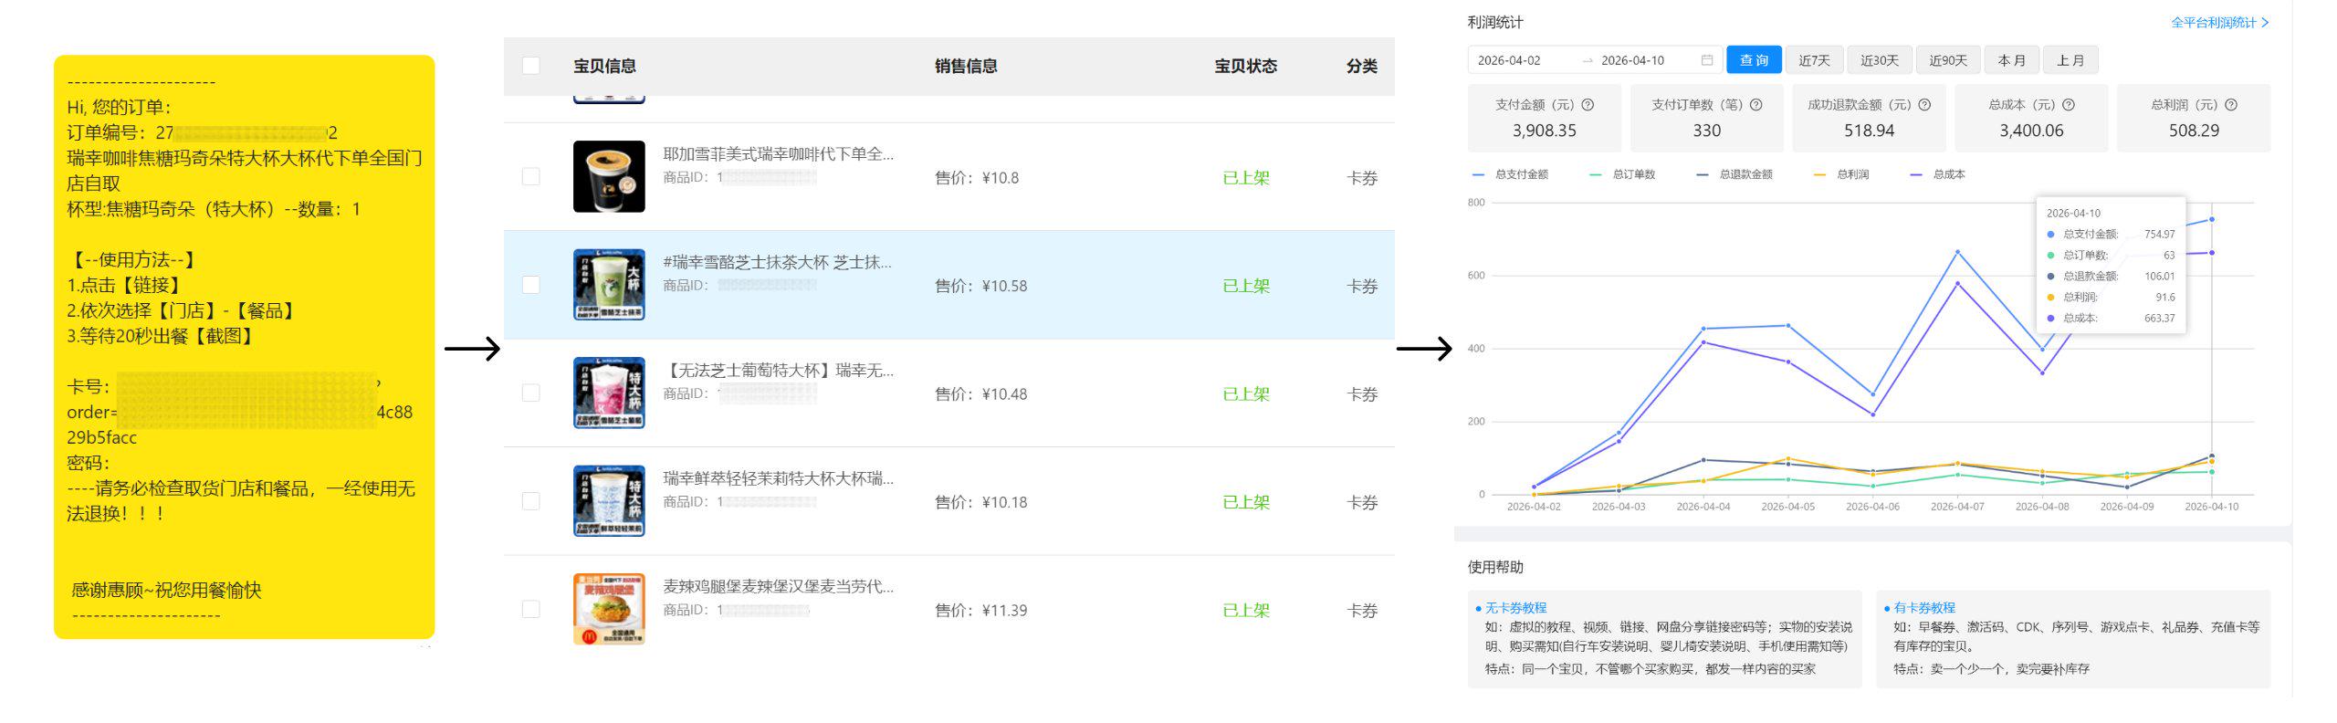
Task: Select the 本月 quick range
Action: pos(2011,60)
